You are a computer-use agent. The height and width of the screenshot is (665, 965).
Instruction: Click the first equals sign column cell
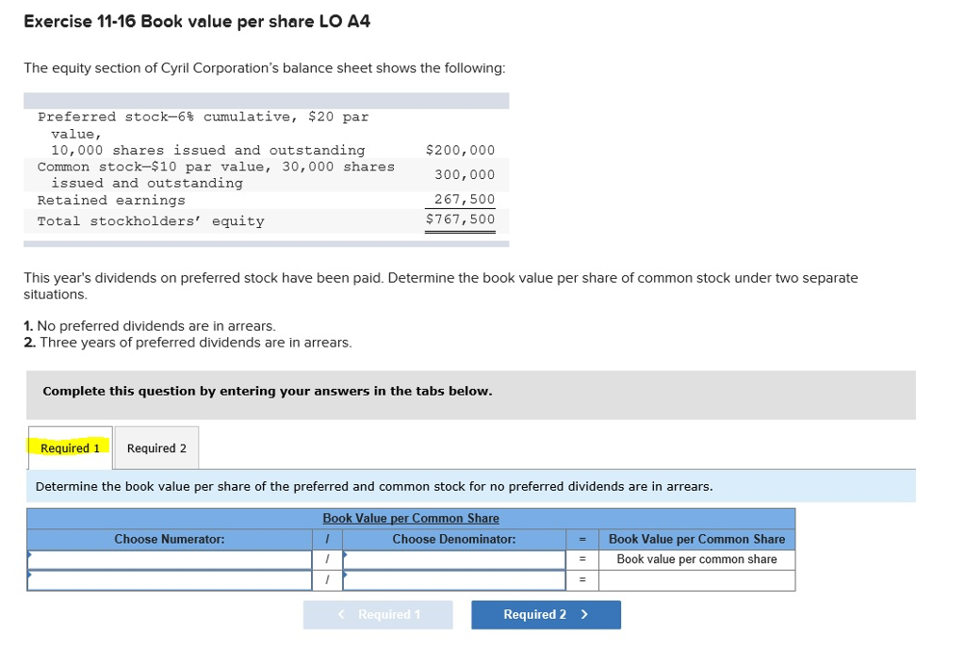click(x=581, y=560)
